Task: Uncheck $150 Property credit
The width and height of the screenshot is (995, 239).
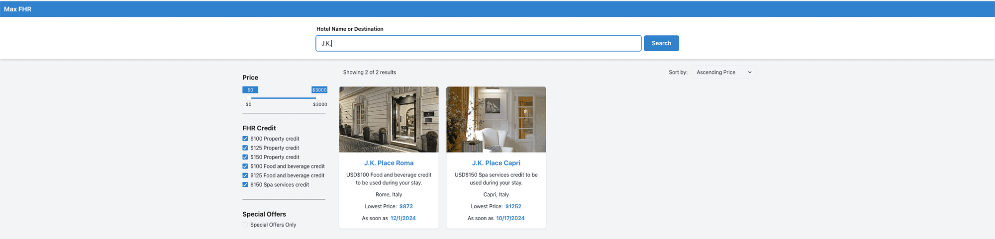Action: (245, 157)
